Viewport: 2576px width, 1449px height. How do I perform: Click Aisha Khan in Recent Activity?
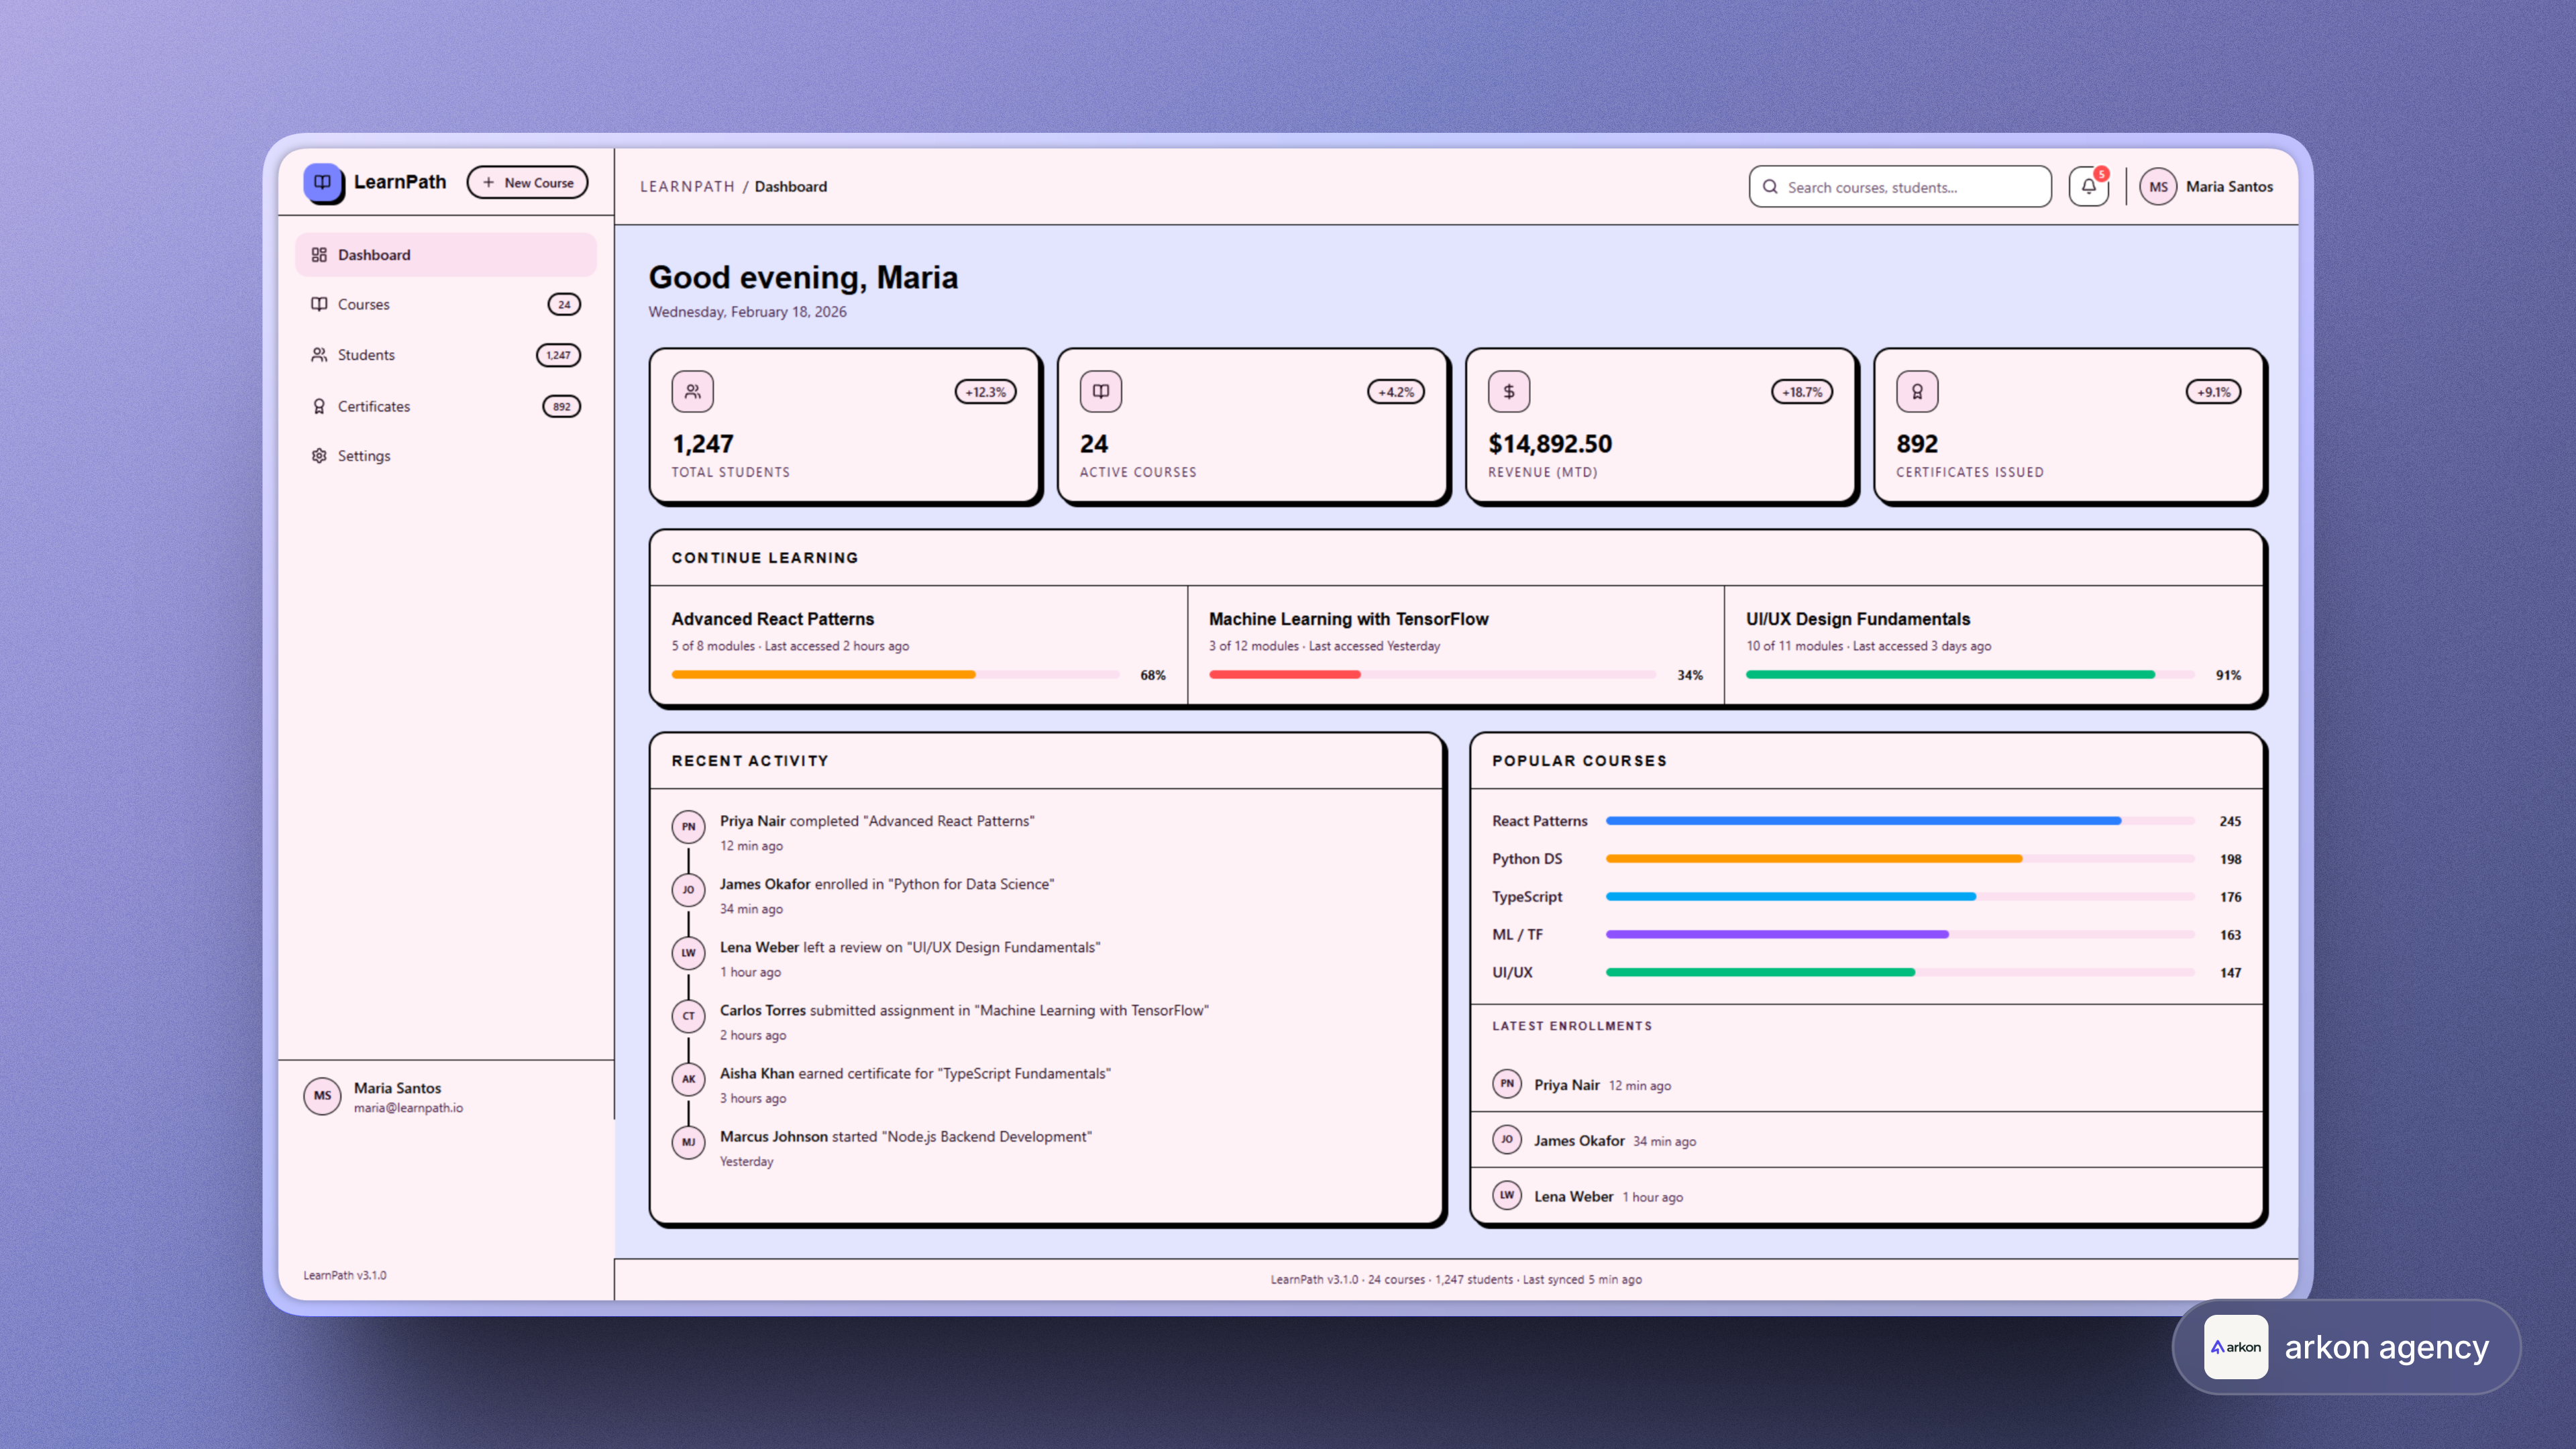756,1073
